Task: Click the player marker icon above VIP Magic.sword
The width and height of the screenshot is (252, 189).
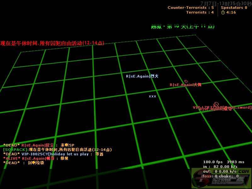Action: coord(216,104)
